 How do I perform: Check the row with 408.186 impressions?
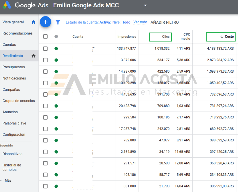pyautogui.click(x=45, y=175)
